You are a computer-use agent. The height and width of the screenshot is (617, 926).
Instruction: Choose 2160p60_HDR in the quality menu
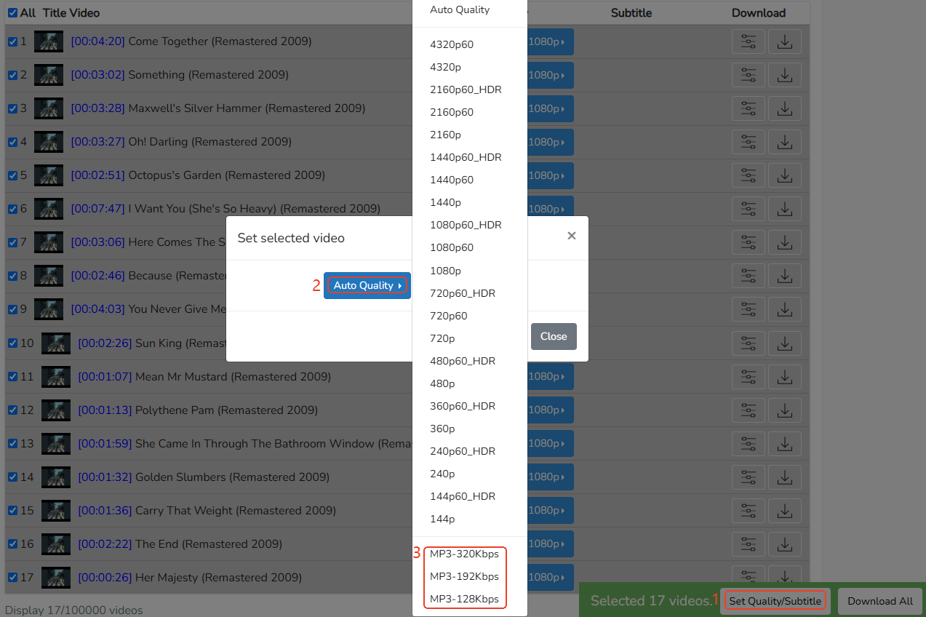point(466,89)
